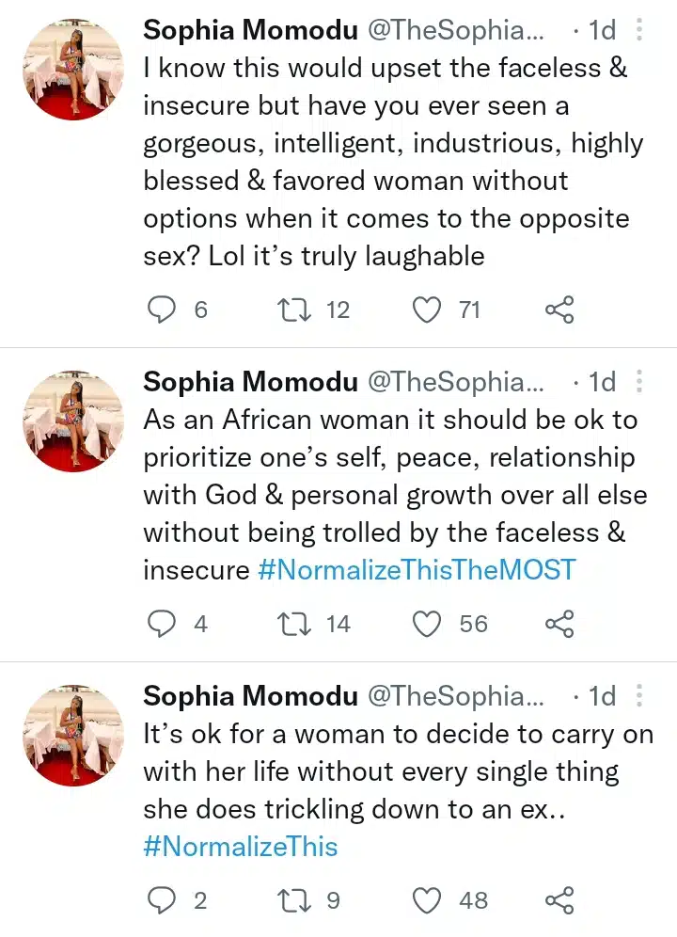Image resolution: width=677 pixels, height=937 pixels.
Task: Open more options on the third tweet
Action: tap(639, 696)
